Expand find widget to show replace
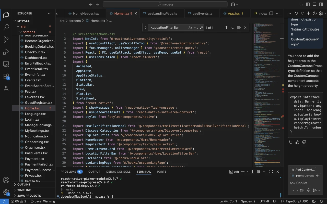This screenshot has height=204, width=327. pos(146,28)
